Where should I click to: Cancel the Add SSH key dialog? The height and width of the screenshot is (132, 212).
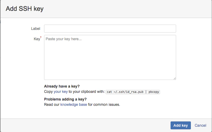point(200,125)
